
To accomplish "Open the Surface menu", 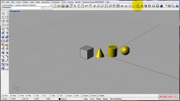I will click(x=26, y=2).
